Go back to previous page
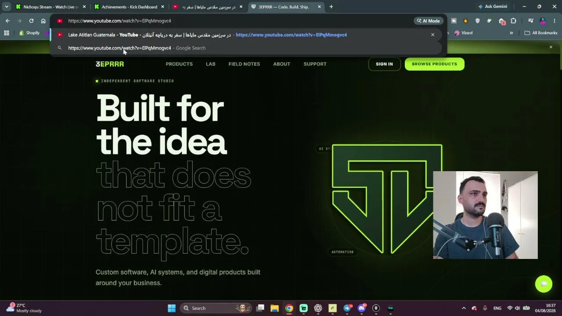562x316 pixels. coord(7,21)
